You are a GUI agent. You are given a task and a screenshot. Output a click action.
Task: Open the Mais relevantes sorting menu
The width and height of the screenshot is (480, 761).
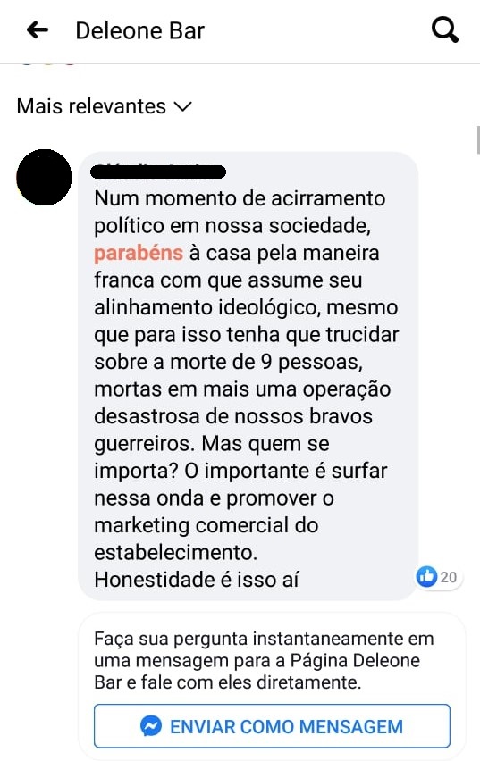105,105
